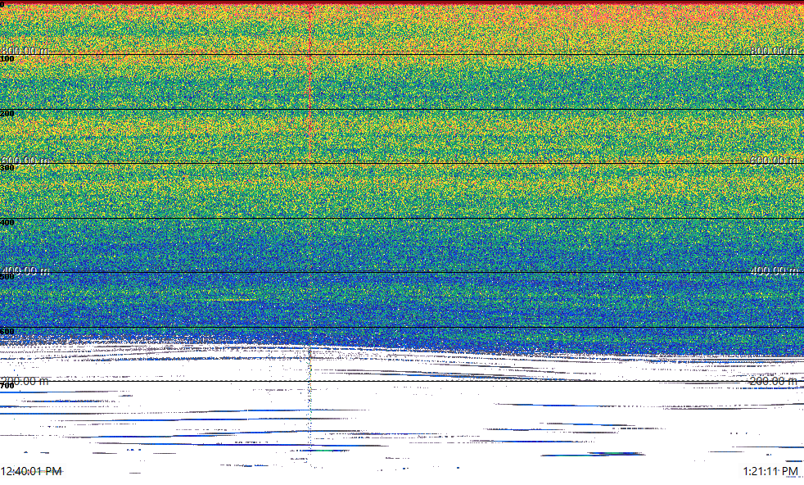The width and height of the screenshot is (804, 485).
Task: Click the 700 depth grid label
Action: (7, 386)
